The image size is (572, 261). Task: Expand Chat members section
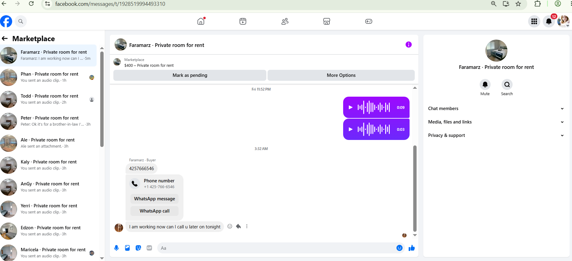point(496,109)
